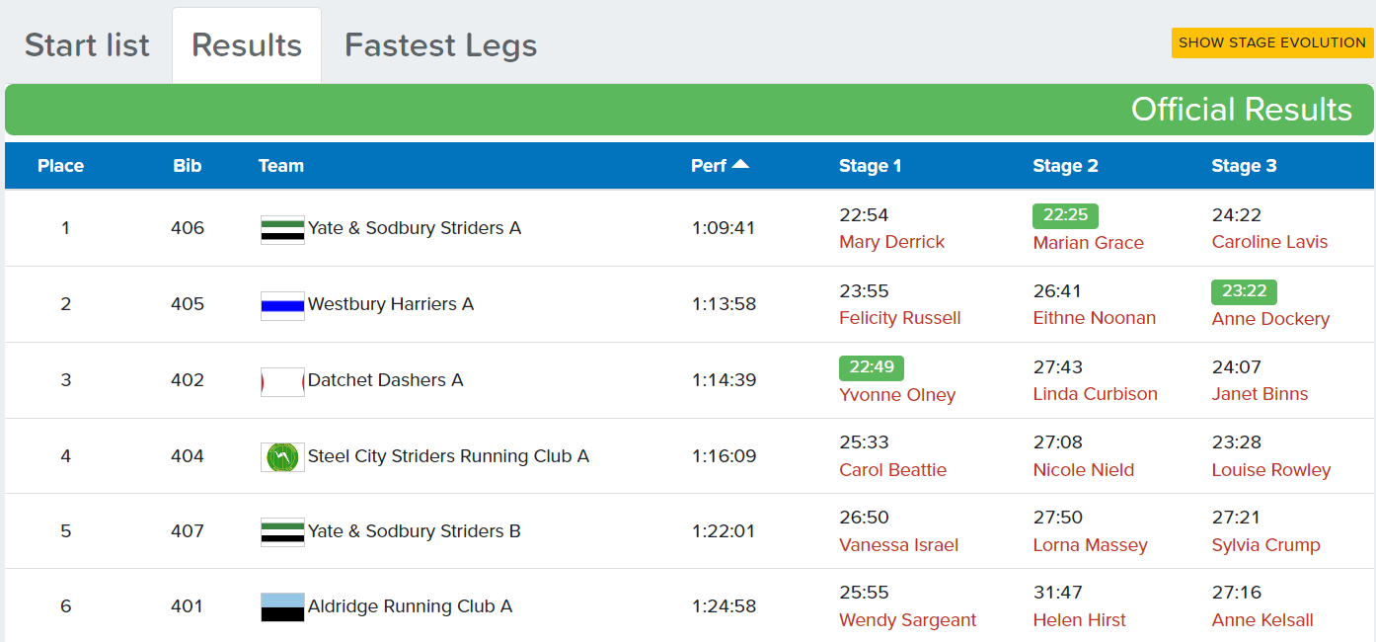Screen dimensions: 1376x642
Task: Click the Yate & Sodbury Striders A club flag icon
Action: click(x=281, y=227)
